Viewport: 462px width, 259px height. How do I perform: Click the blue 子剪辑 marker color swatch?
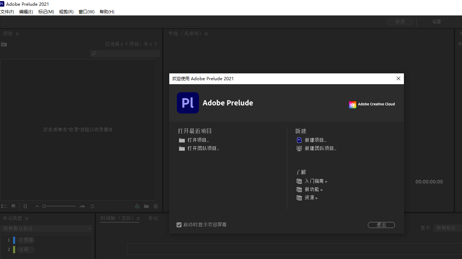coord(13,240)
